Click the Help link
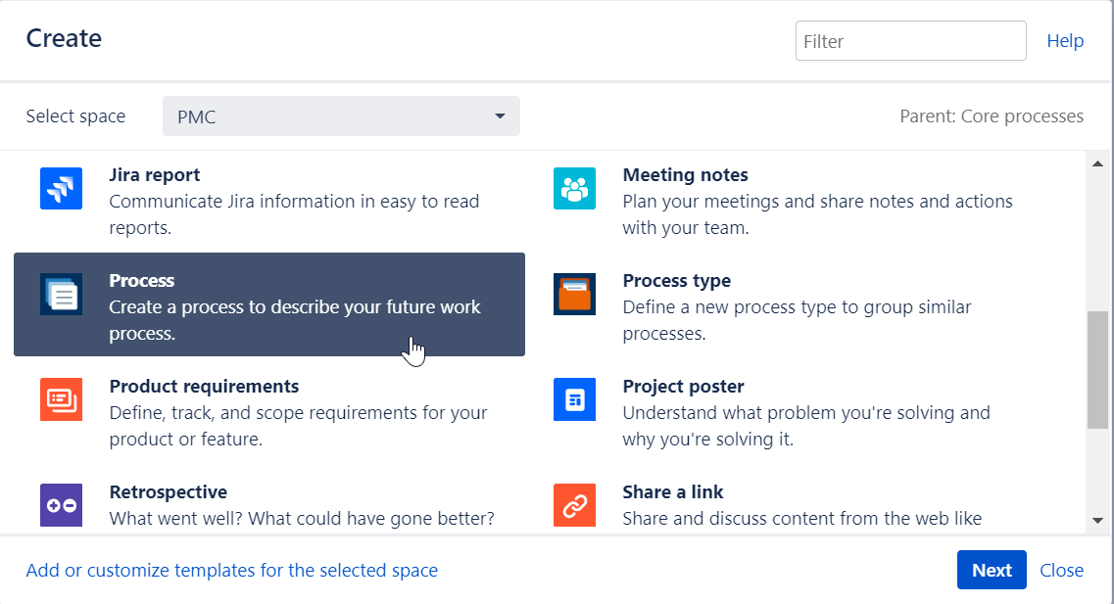Screen dimensions: 1114x604 point(1065,40)
